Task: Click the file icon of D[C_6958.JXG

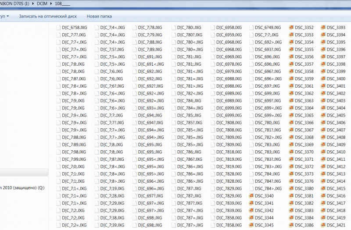Action: click(x=213, y=28)
